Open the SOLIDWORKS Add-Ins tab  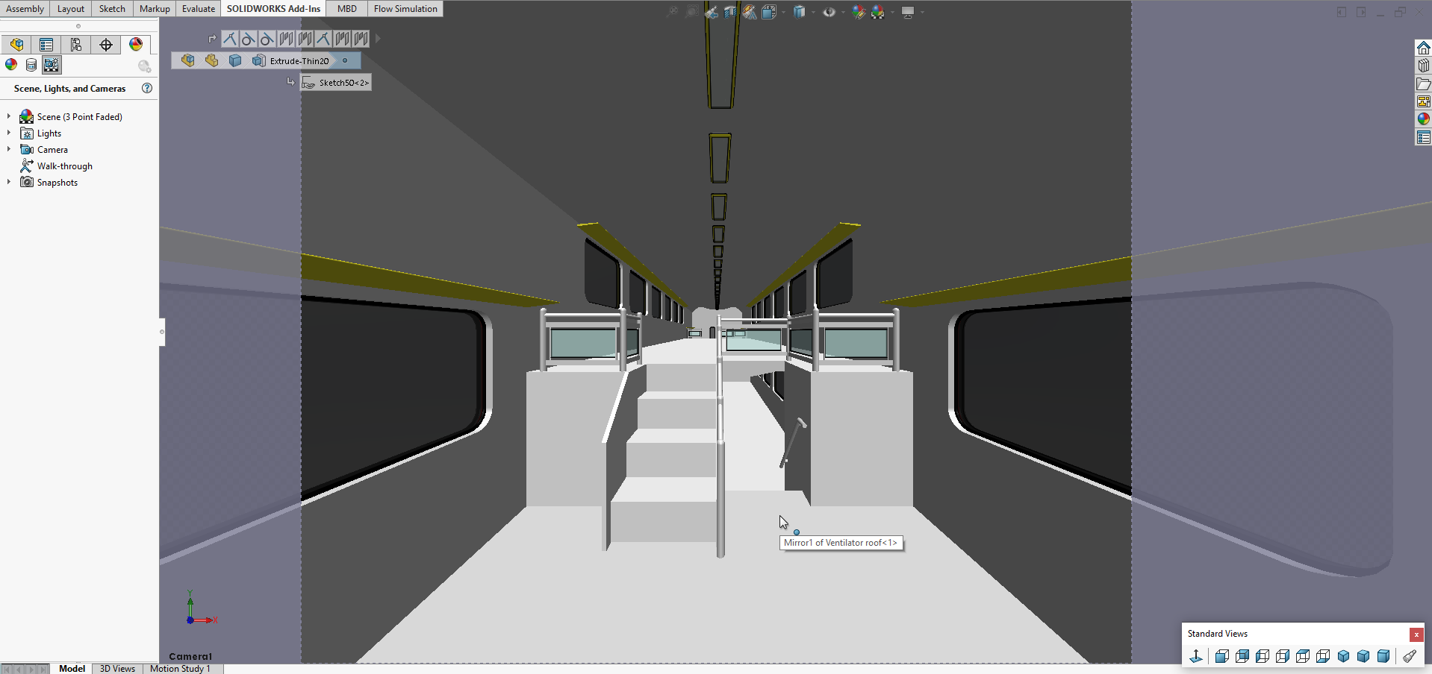[273, 9]
